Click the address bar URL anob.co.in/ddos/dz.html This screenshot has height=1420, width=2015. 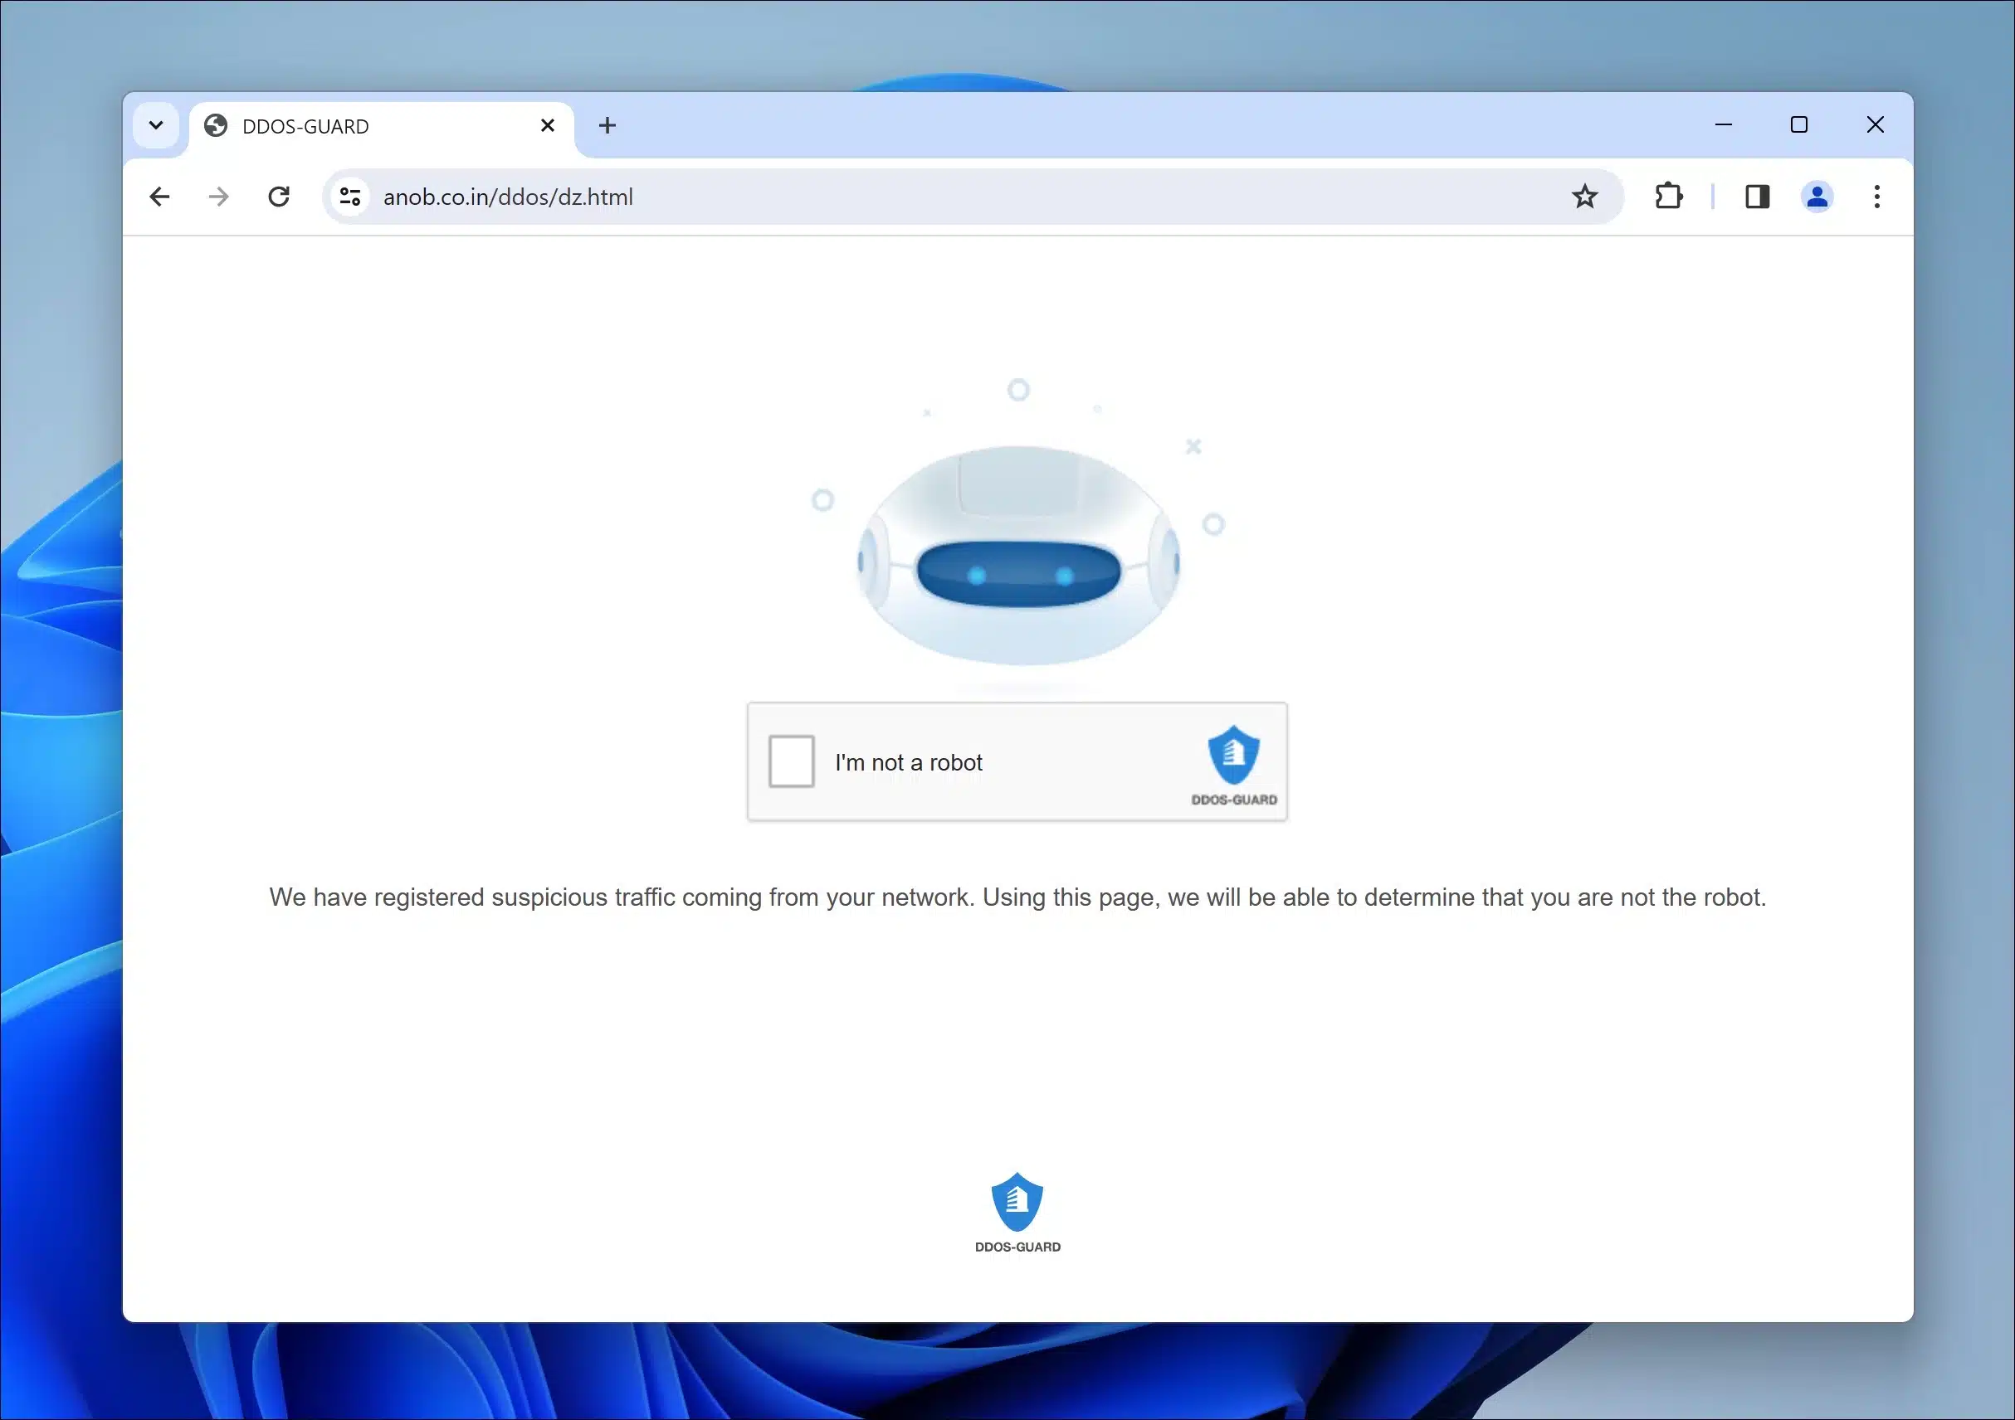[508, 197]
